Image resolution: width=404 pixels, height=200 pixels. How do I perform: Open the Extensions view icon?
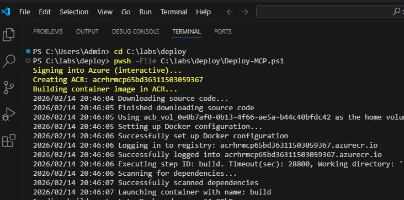click(x=9, y=140)
